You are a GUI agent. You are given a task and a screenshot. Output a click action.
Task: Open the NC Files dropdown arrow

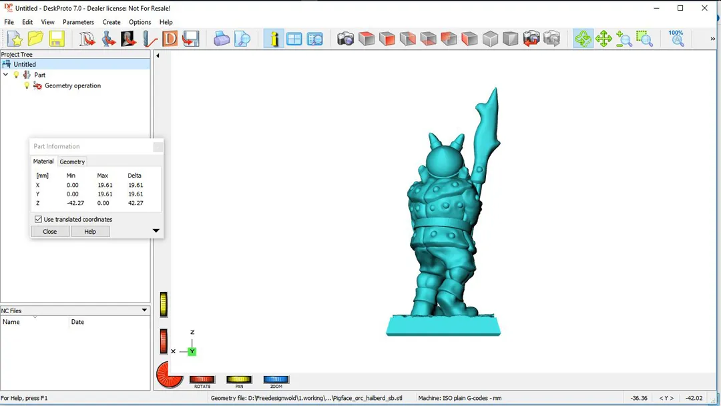click(144, 311)
